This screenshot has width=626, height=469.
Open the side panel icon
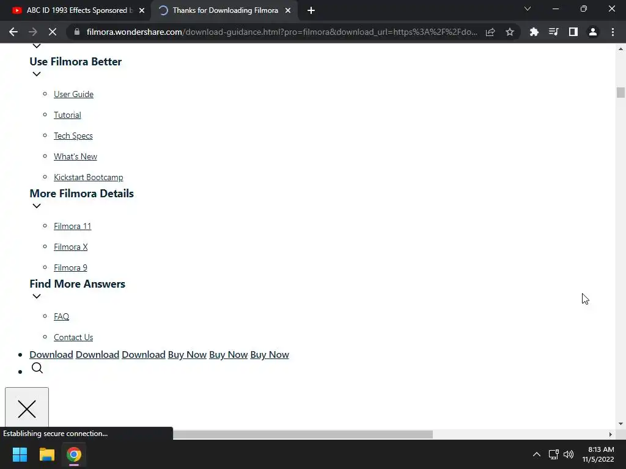(573, 32)
